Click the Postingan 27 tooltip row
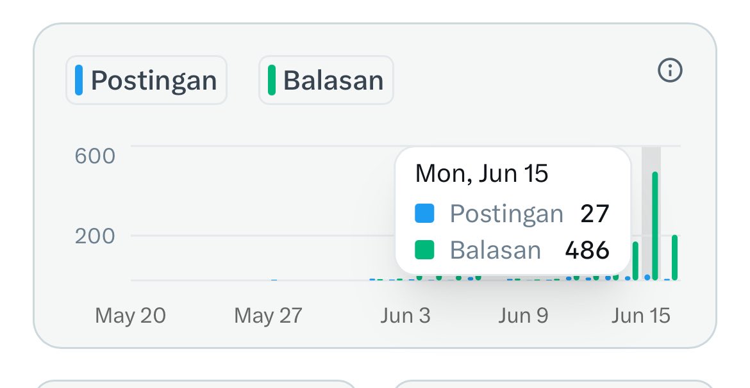750x388 pixels. coord(512,213)
